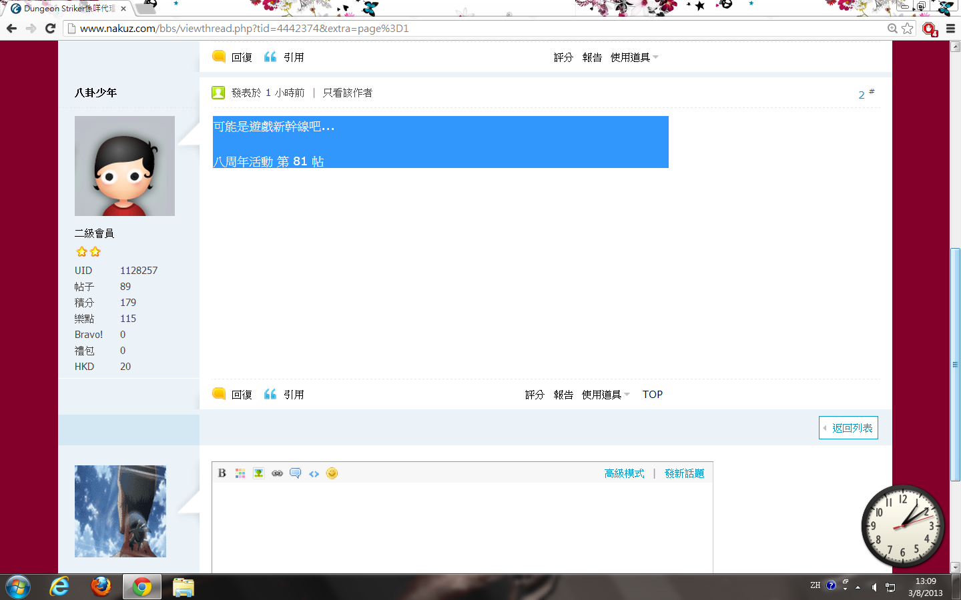The height and width of the screenshot is (600, 961).
Task: Click the bold B icon in the reply editor
Action: 222,473
